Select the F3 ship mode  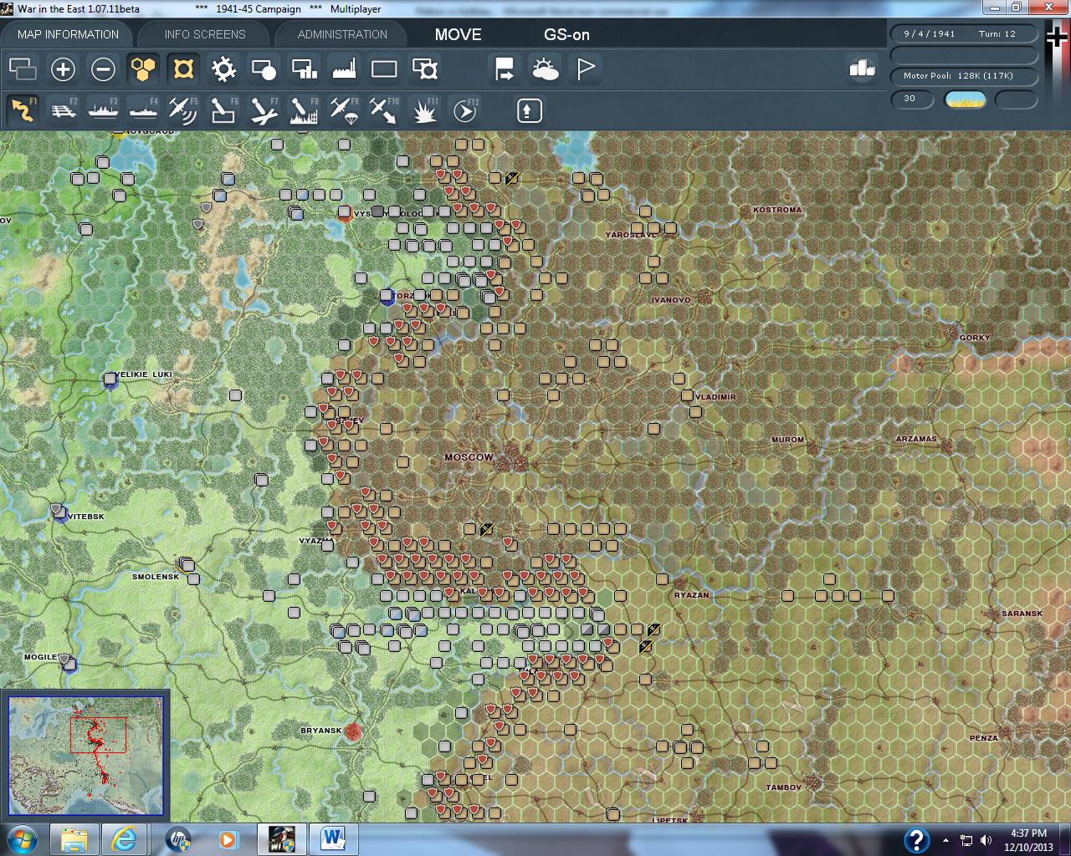(103, 110)
